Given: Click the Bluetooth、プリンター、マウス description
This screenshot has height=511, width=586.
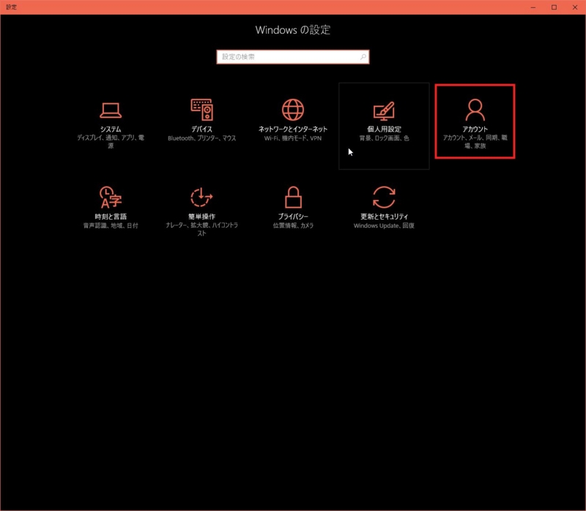Looking at the screenshot, I should [202, 138].
